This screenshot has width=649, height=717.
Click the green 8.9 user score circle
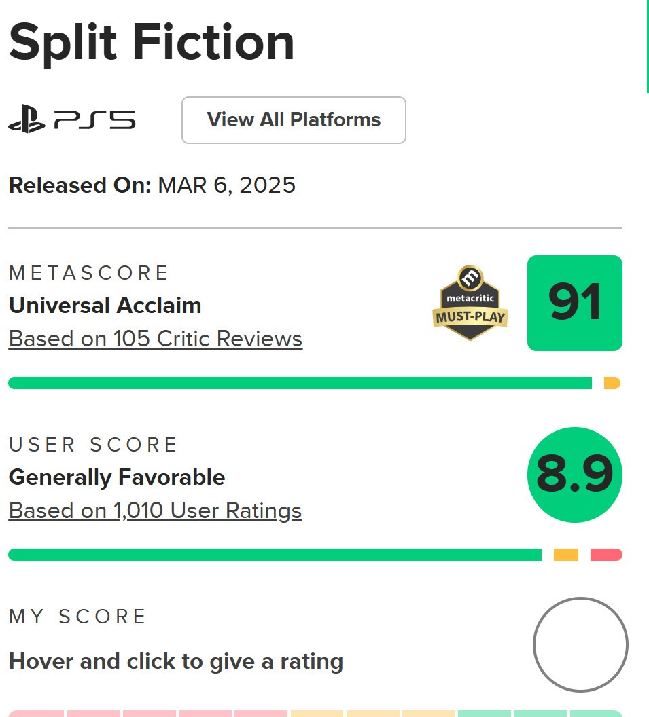pyautogui.click(x=574, y=475)
